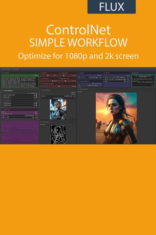The image size is (156, 235).
Task: Click the pin icon on the Prompt node
Action: 8,73
